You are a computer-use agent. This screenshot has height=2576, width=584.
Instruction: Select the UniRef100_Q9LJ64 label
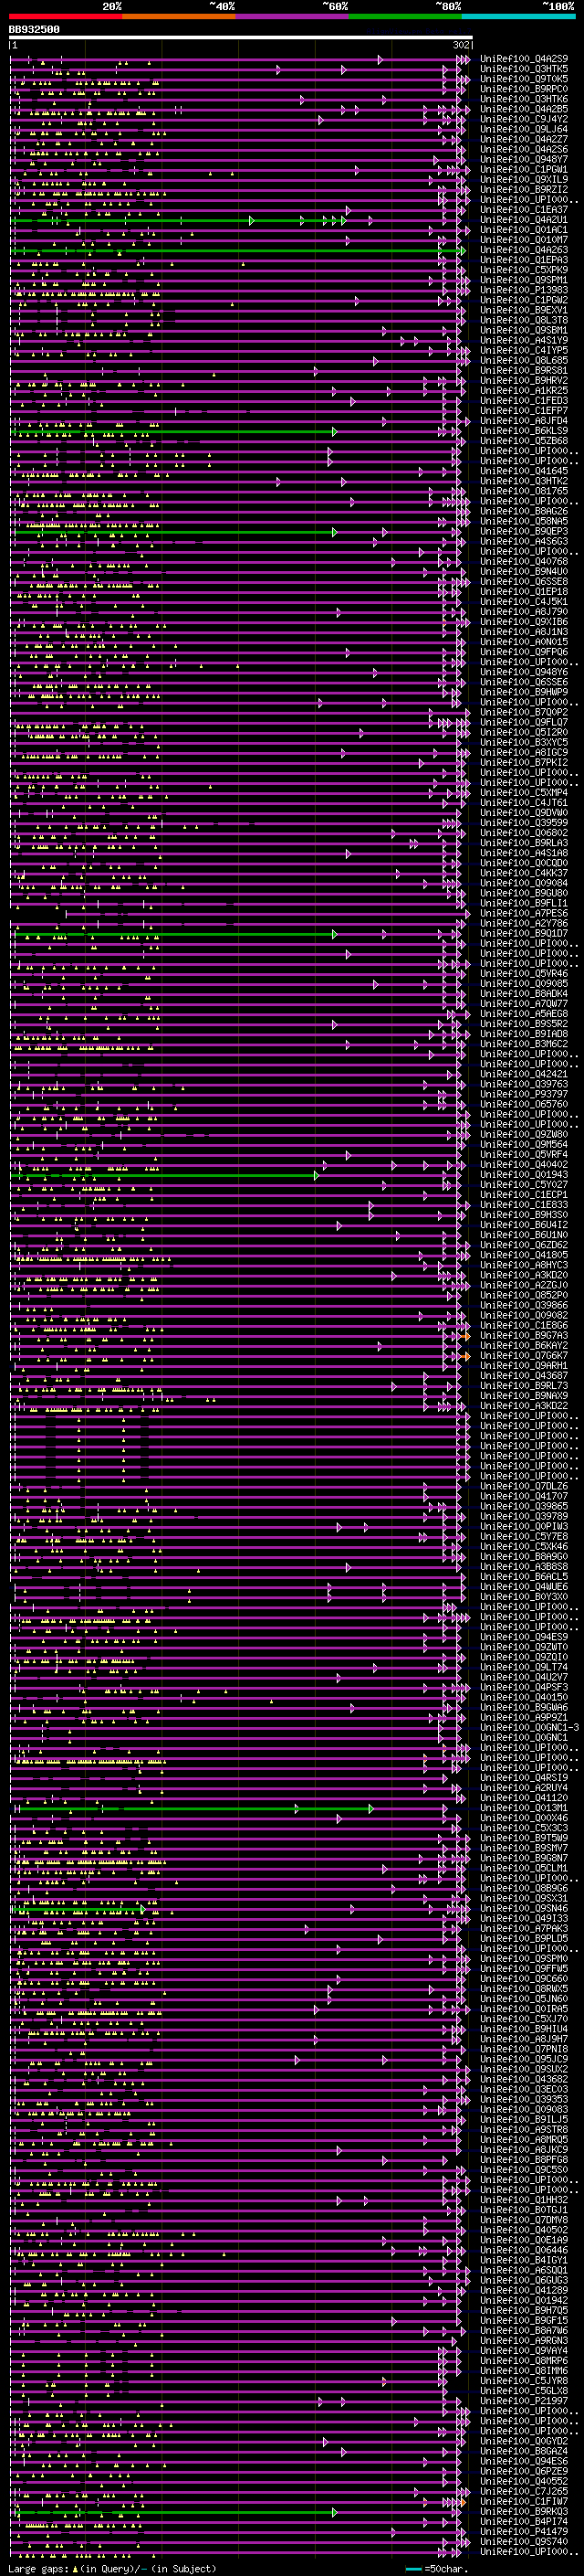pos(524,129)
